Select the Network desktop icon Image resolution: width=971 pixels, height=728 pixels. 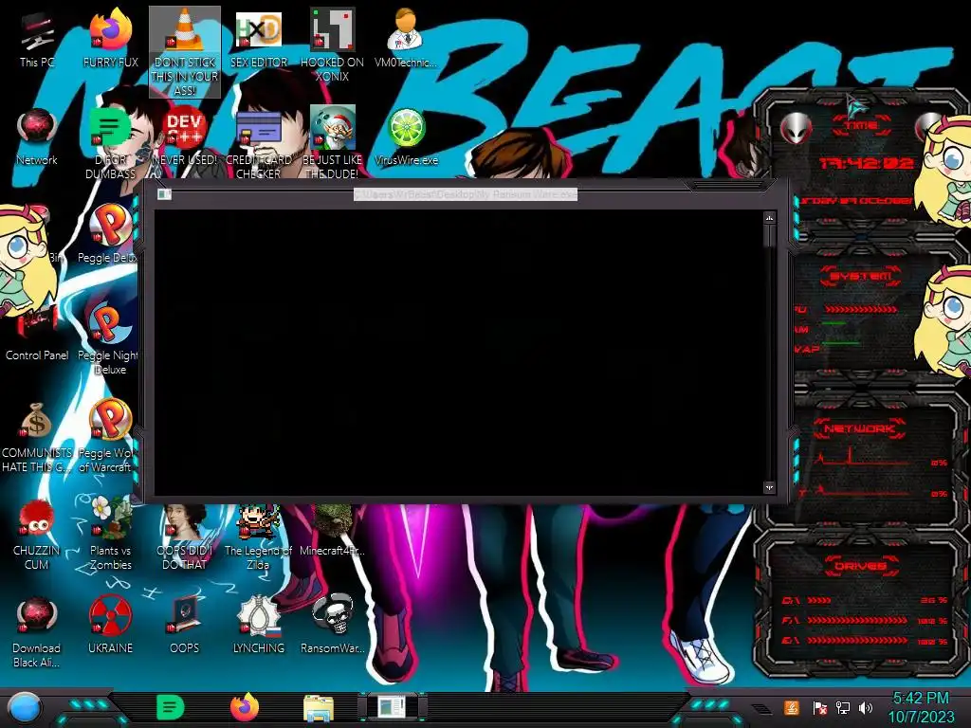coord(37,136)
